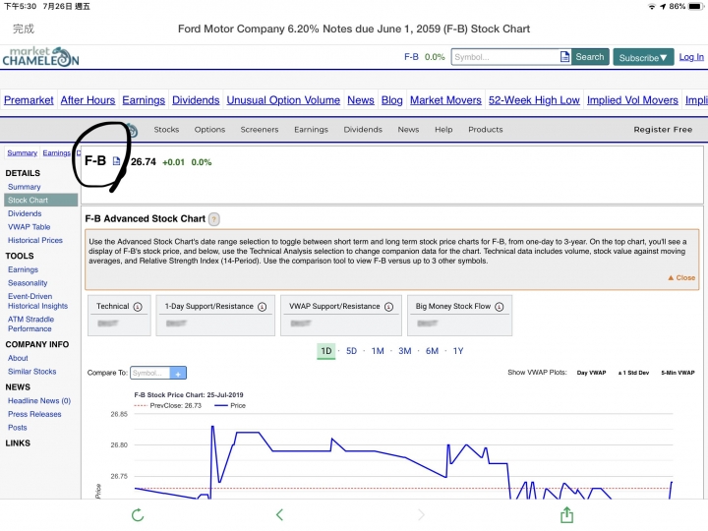Viewport: 708px width, 531px height.
Task: Click Register Free
Action: [663, 130]
